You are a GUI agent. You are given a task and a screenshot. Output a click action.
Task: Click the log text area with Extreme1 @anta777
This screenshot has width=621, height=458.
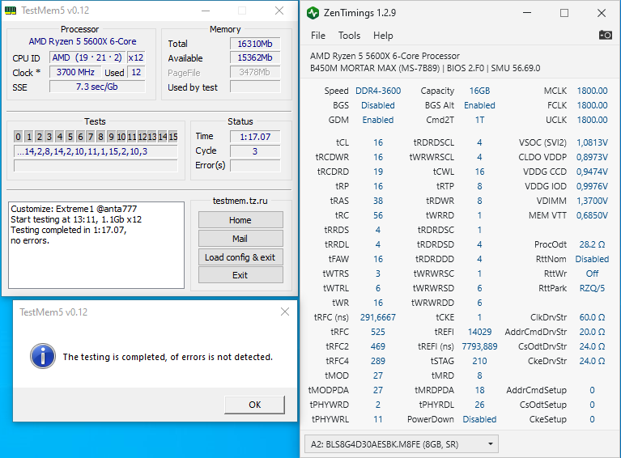pyautogui.click(x=96, y=245)
